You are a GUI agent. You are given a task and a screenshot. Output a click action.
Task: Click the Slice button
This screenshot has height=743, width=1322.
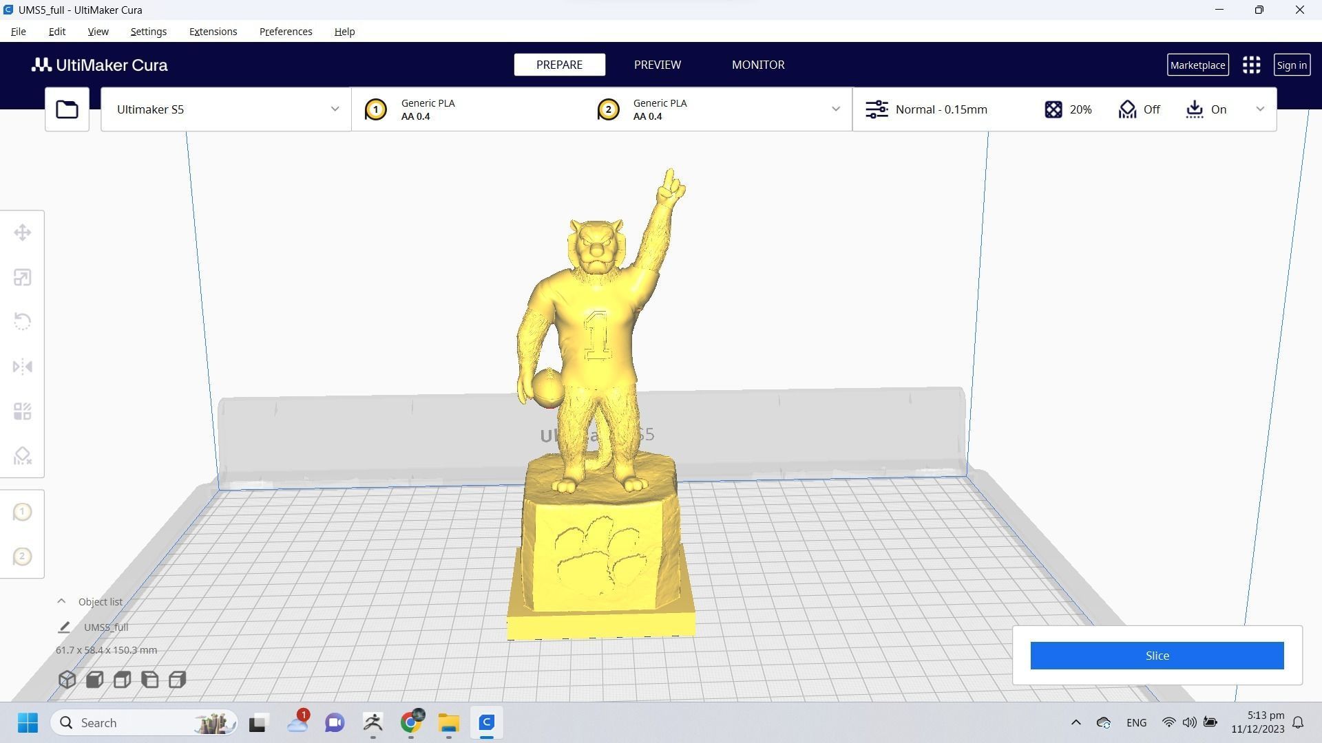tap(1157, 656)
